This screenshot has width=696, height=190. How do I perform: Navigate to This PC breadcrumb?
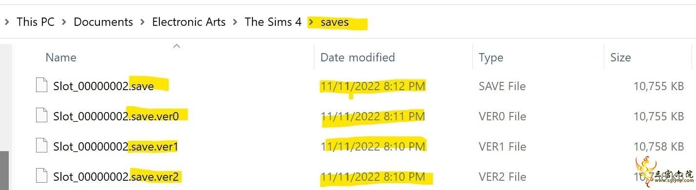[x=35, y=22]
